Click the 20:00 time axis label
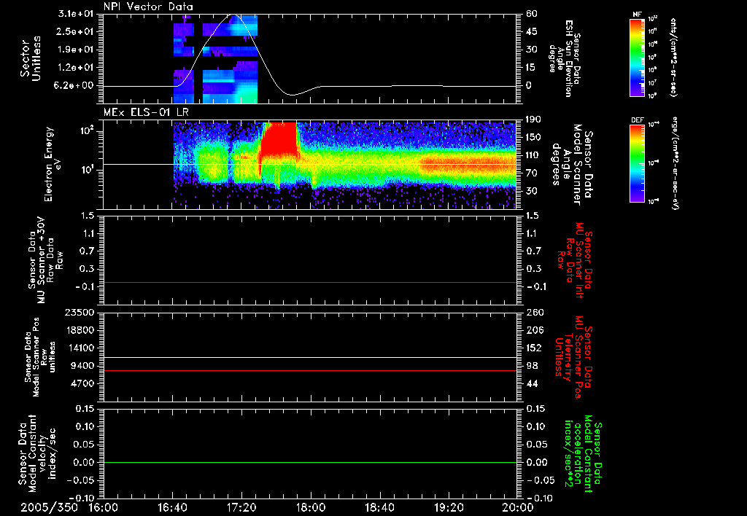This screenshot has height=516, width=747. (x=518, y=508)
